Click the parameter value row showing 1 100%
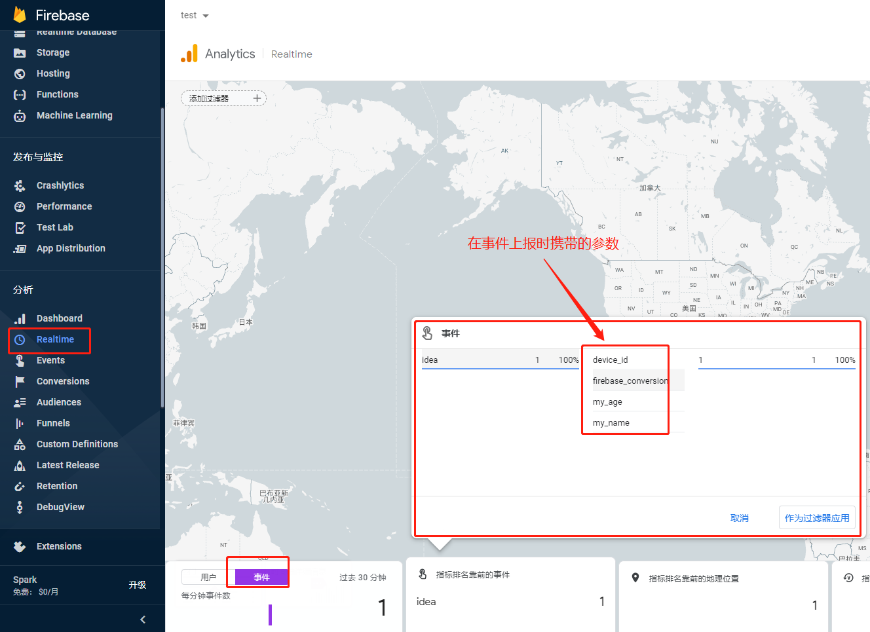870x632 pixels. pyautogui.click(x=776, y=360)
